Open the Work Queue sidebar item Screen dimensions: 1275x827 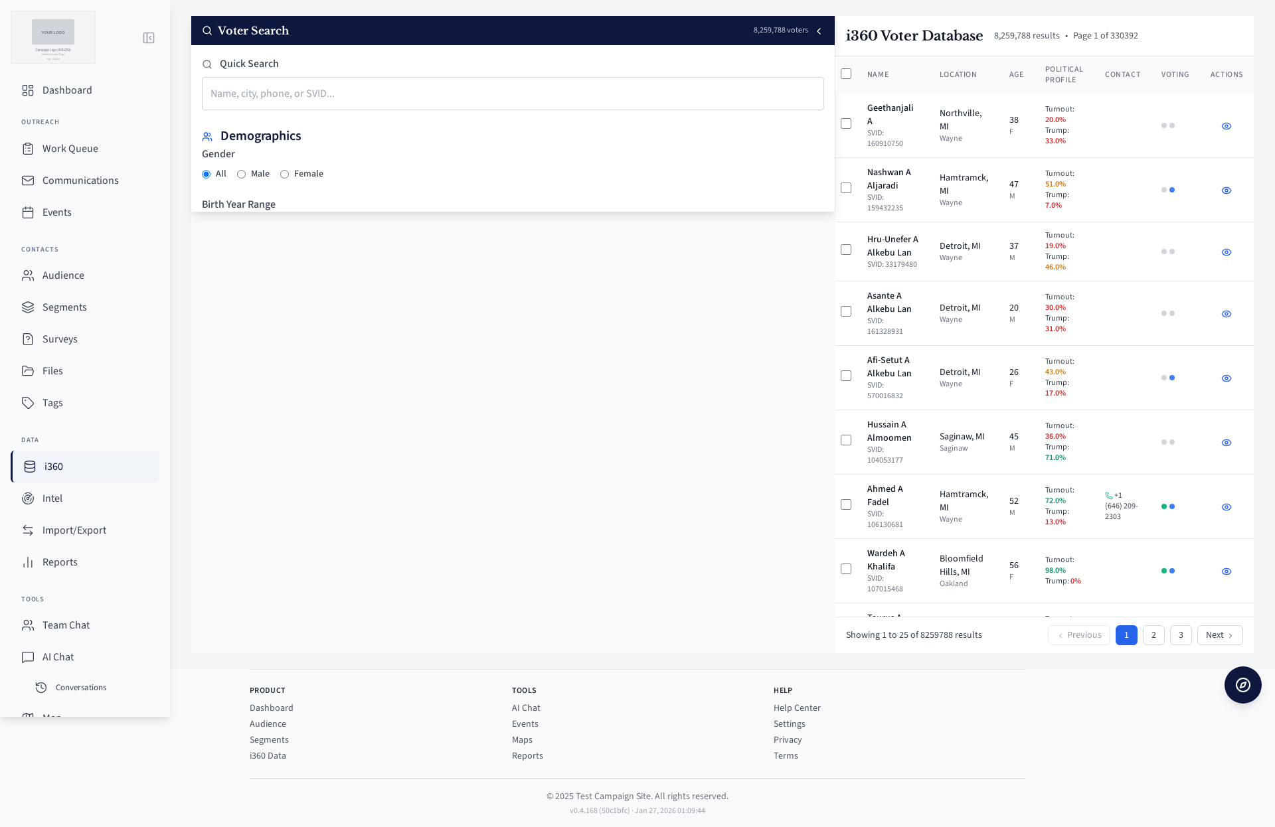pos(70,149)
